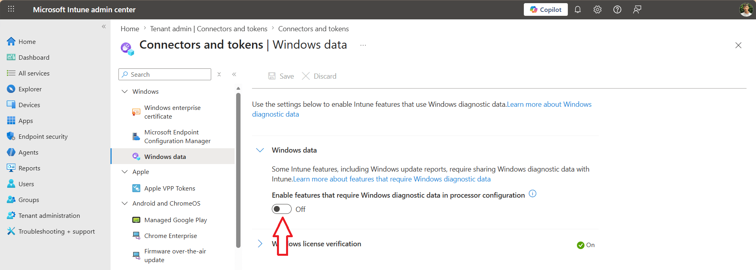Image resolution: width=756 pixels, height=270 pixels.
Task: Click the help question mark icon
Action: tap(617, 9)
